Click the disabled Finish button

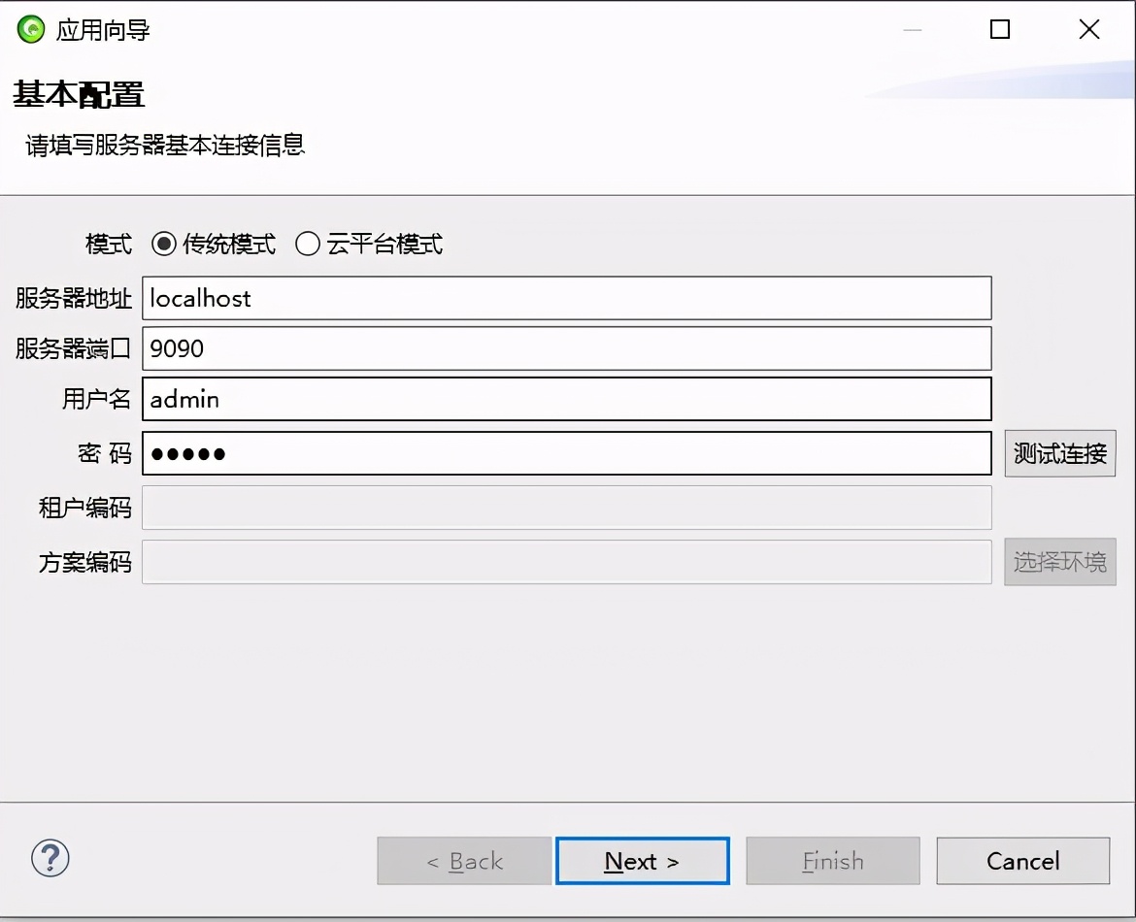[x=832, y=861]
